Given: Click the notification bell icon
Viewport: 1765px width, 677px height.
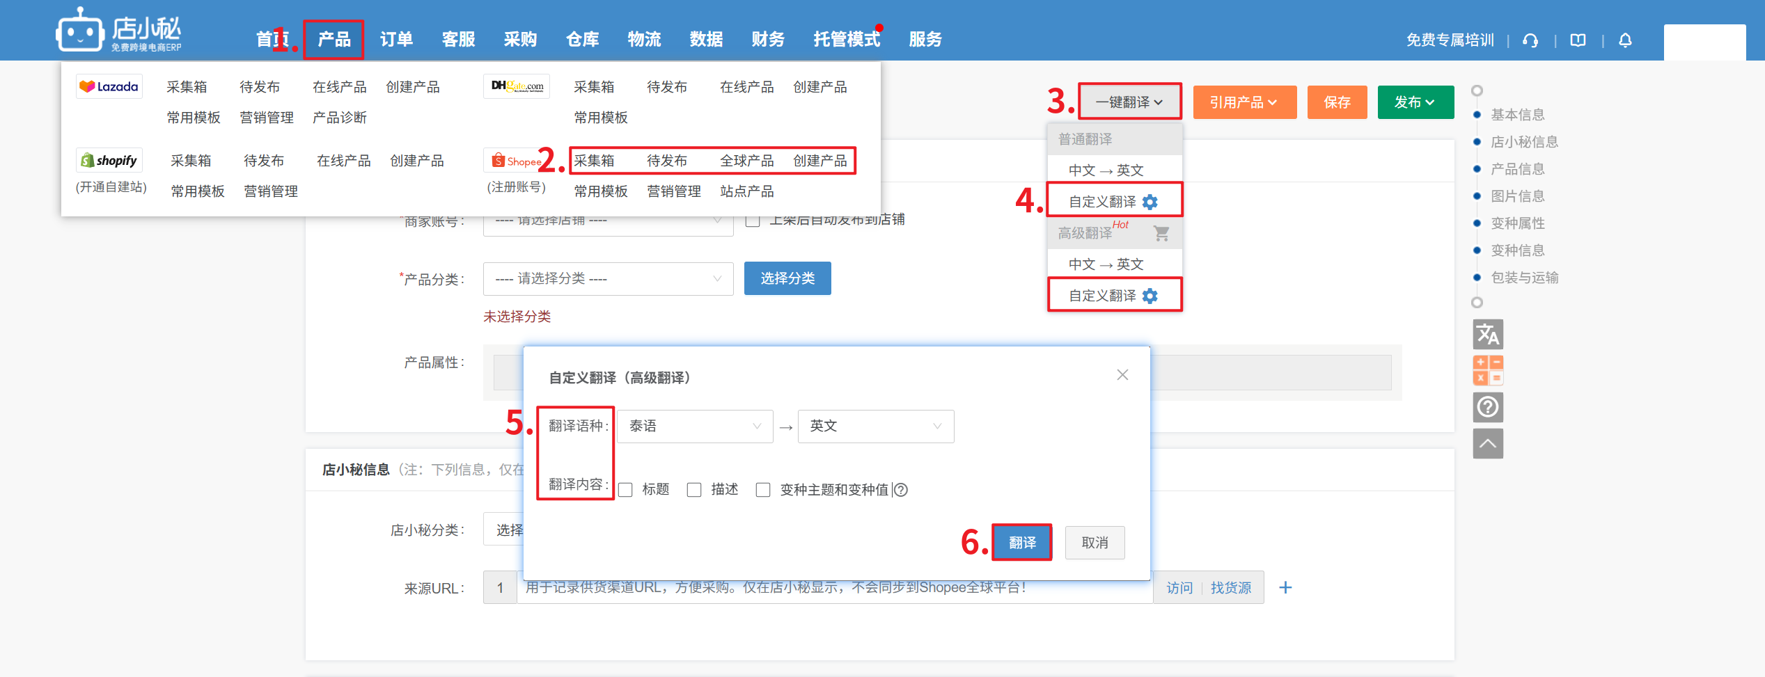Looking at the screenshot, I should (1625, 40).
